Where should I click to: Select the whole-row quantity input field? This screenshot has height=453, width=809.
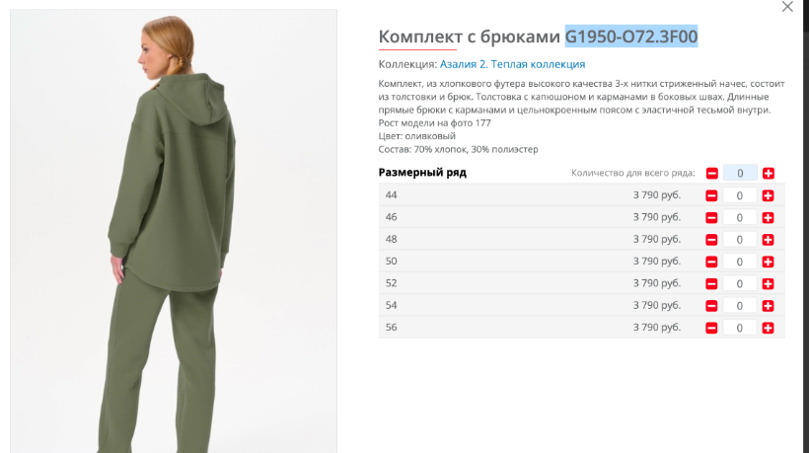(x=740, y=174)
